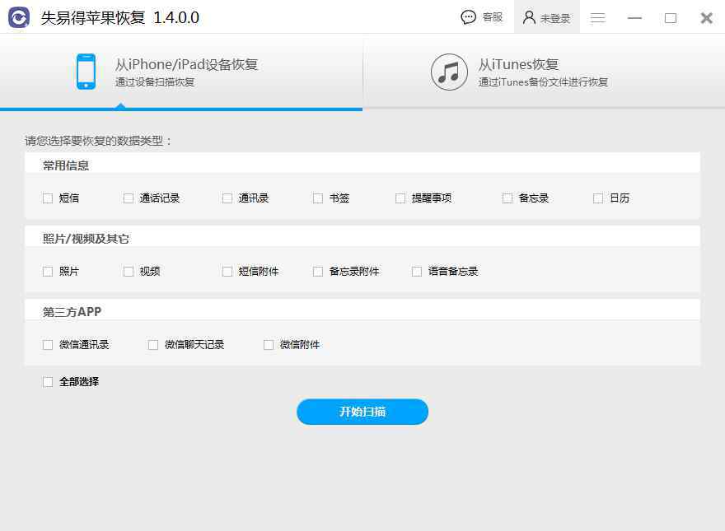Tick the 备忘录附件 checkbox
This screenshot has width=725, height=531.
click(x=318, y=272)
